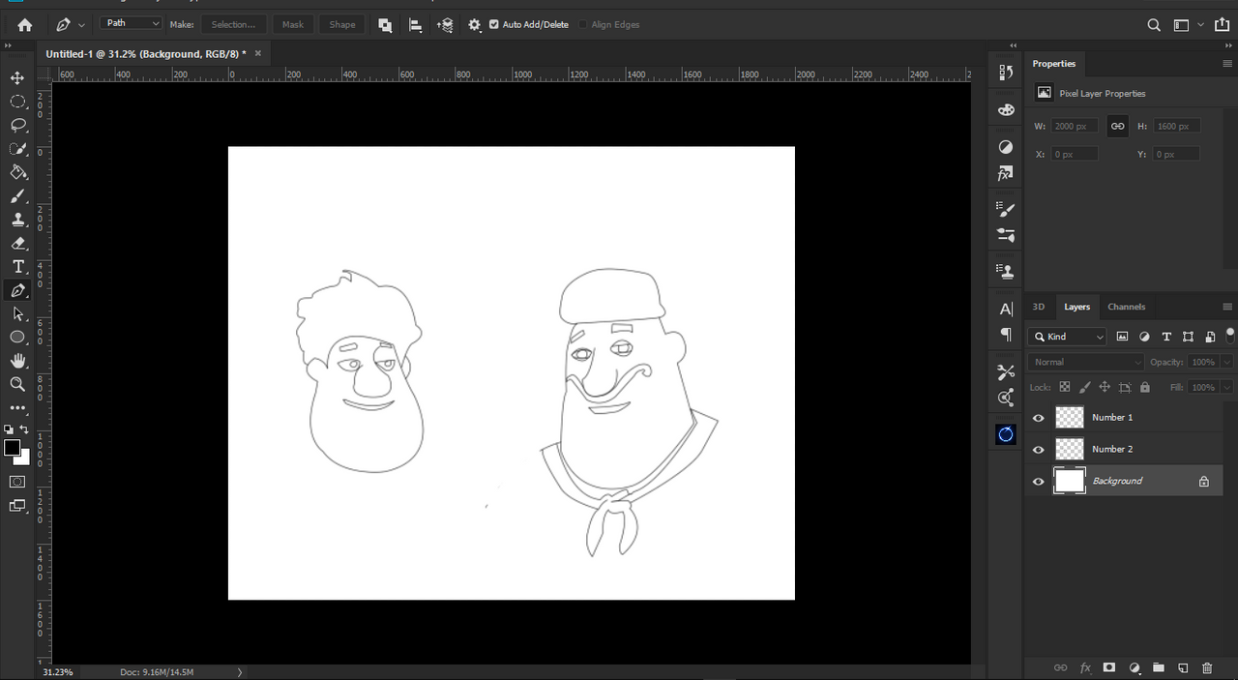Hide the Number 1 layer

(1039, 418)
